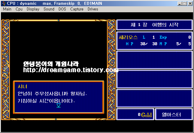Click dialogue line '기침하실 시간이옵나이다.'

(46, 101)
